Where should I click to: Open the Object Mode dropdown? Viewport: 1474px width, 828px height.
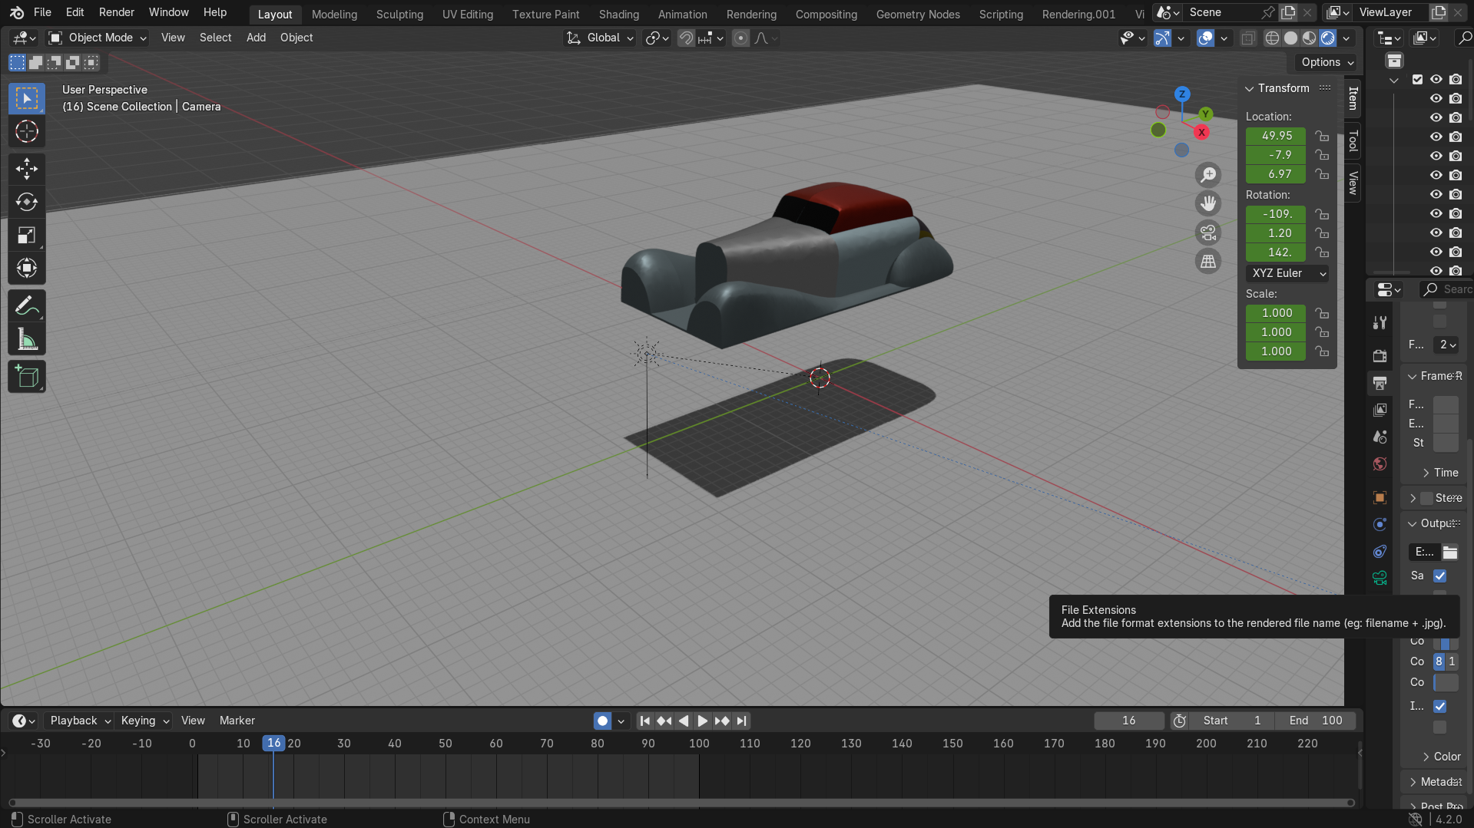[98, 38]
